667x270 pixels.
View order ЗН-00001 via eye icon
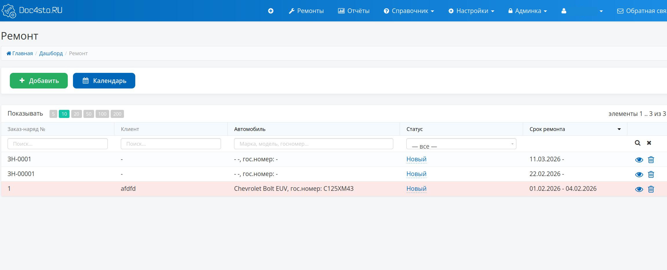[639, 175]
